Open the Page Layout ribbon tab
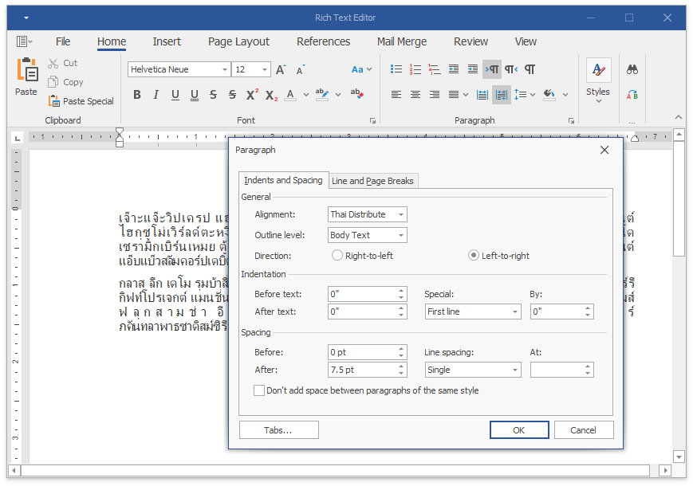 coord(238,41)
